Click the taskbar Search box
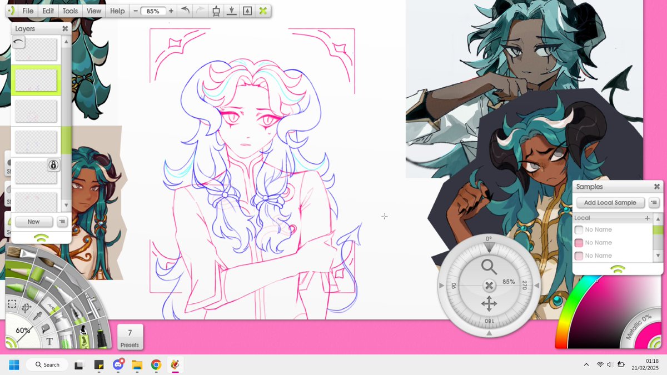Image resolution: width=667 pixels, height=375 pixels. pos(47,364)
